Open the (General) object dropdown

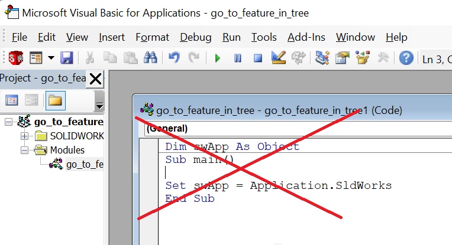click(298, 129)
